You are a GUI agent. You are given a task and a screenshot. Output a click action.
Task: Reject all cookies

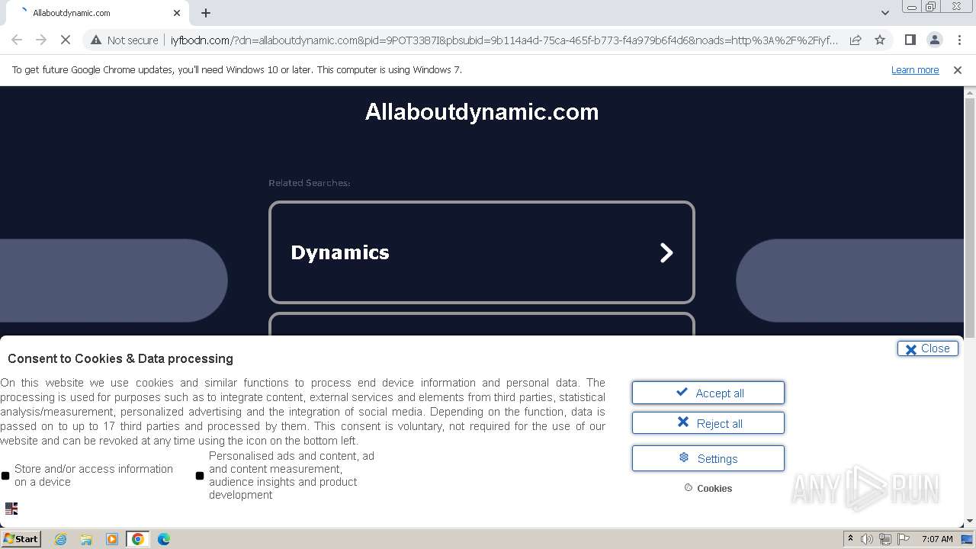pos(708,423)
